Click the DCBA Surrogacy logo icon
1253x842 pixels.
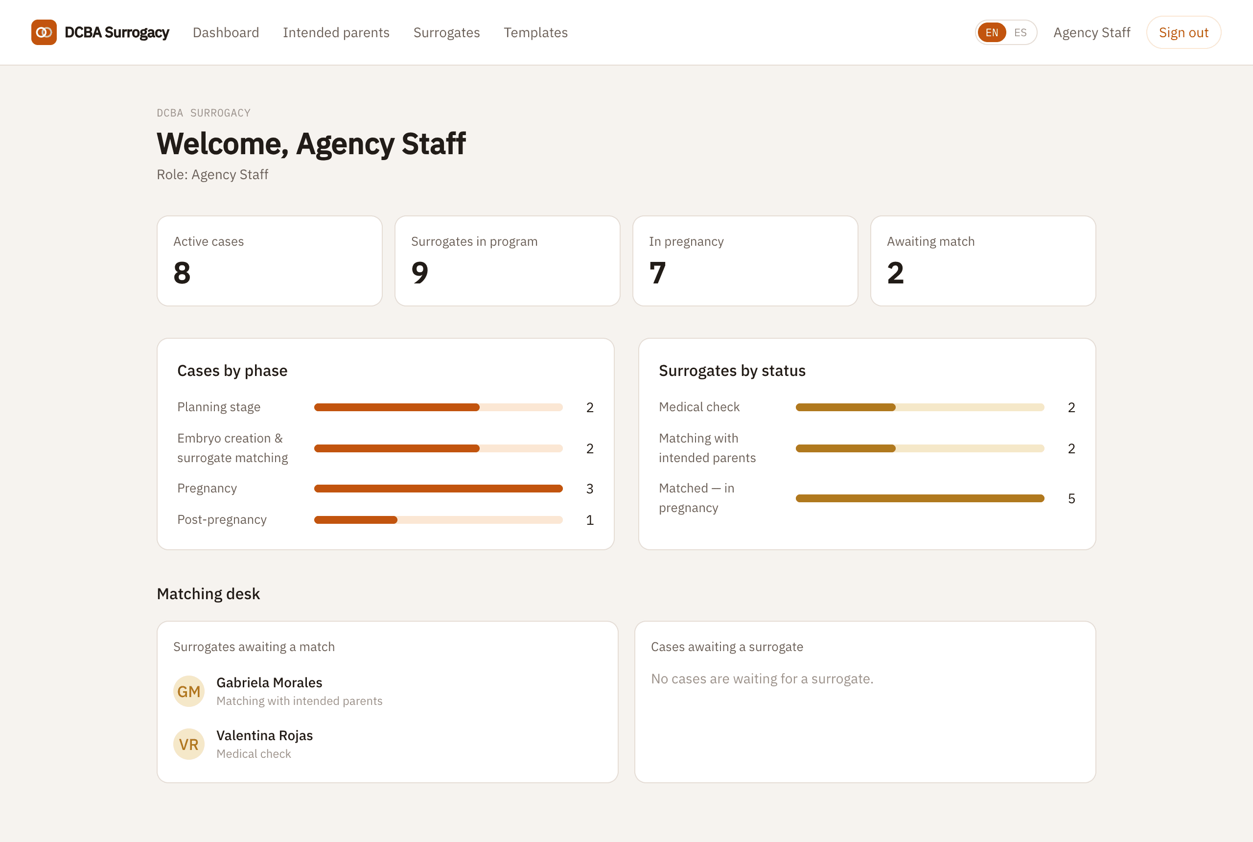44,32
